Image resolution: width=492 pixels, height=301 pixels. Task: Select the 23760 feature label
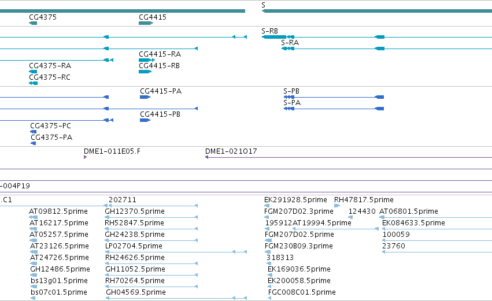(x=394, y=246)
